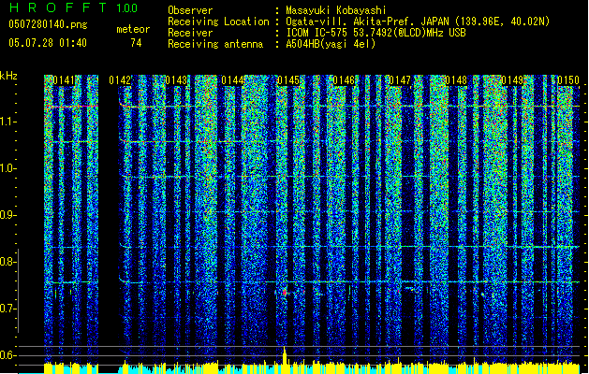Click the red meteor echo near 0145
This screenshot has height=374, width=589.
click(285, 293)
